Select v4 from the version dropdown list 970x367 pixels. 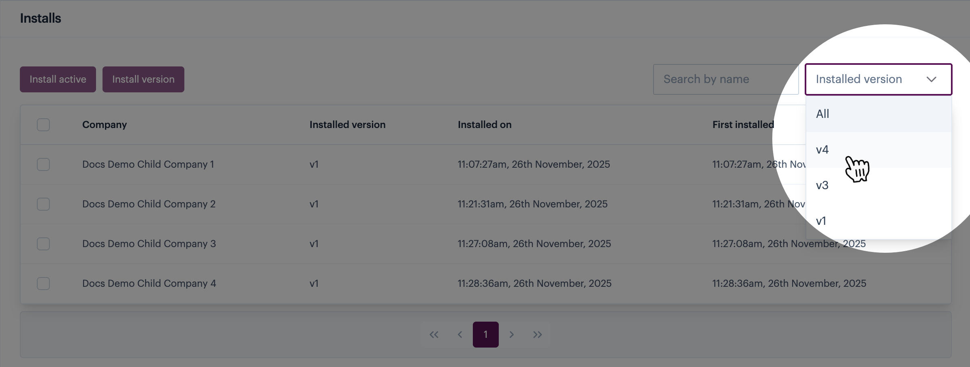click(x=823, y=150)
